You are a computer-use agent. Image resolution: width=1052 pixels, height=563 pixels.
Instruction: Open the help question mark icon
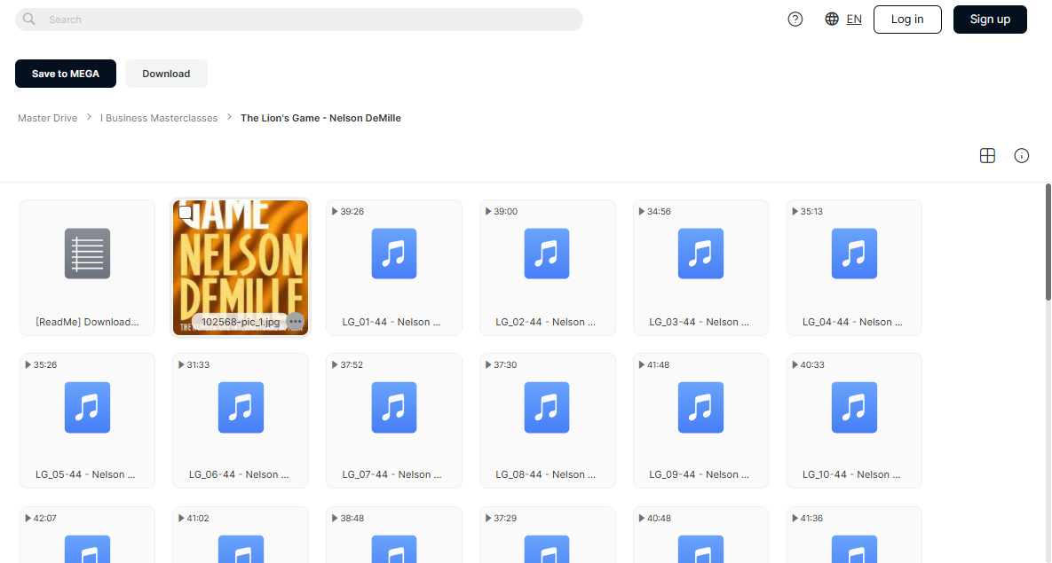[x=795, y=20]
